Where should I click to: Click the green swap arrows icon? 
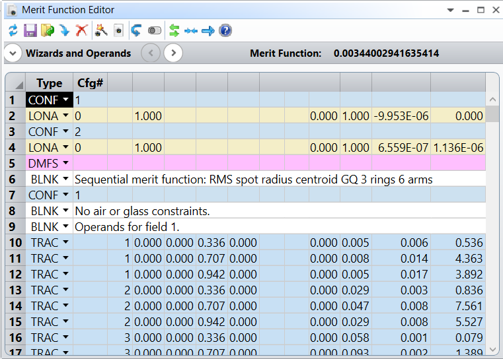click(x=174, y=31)
